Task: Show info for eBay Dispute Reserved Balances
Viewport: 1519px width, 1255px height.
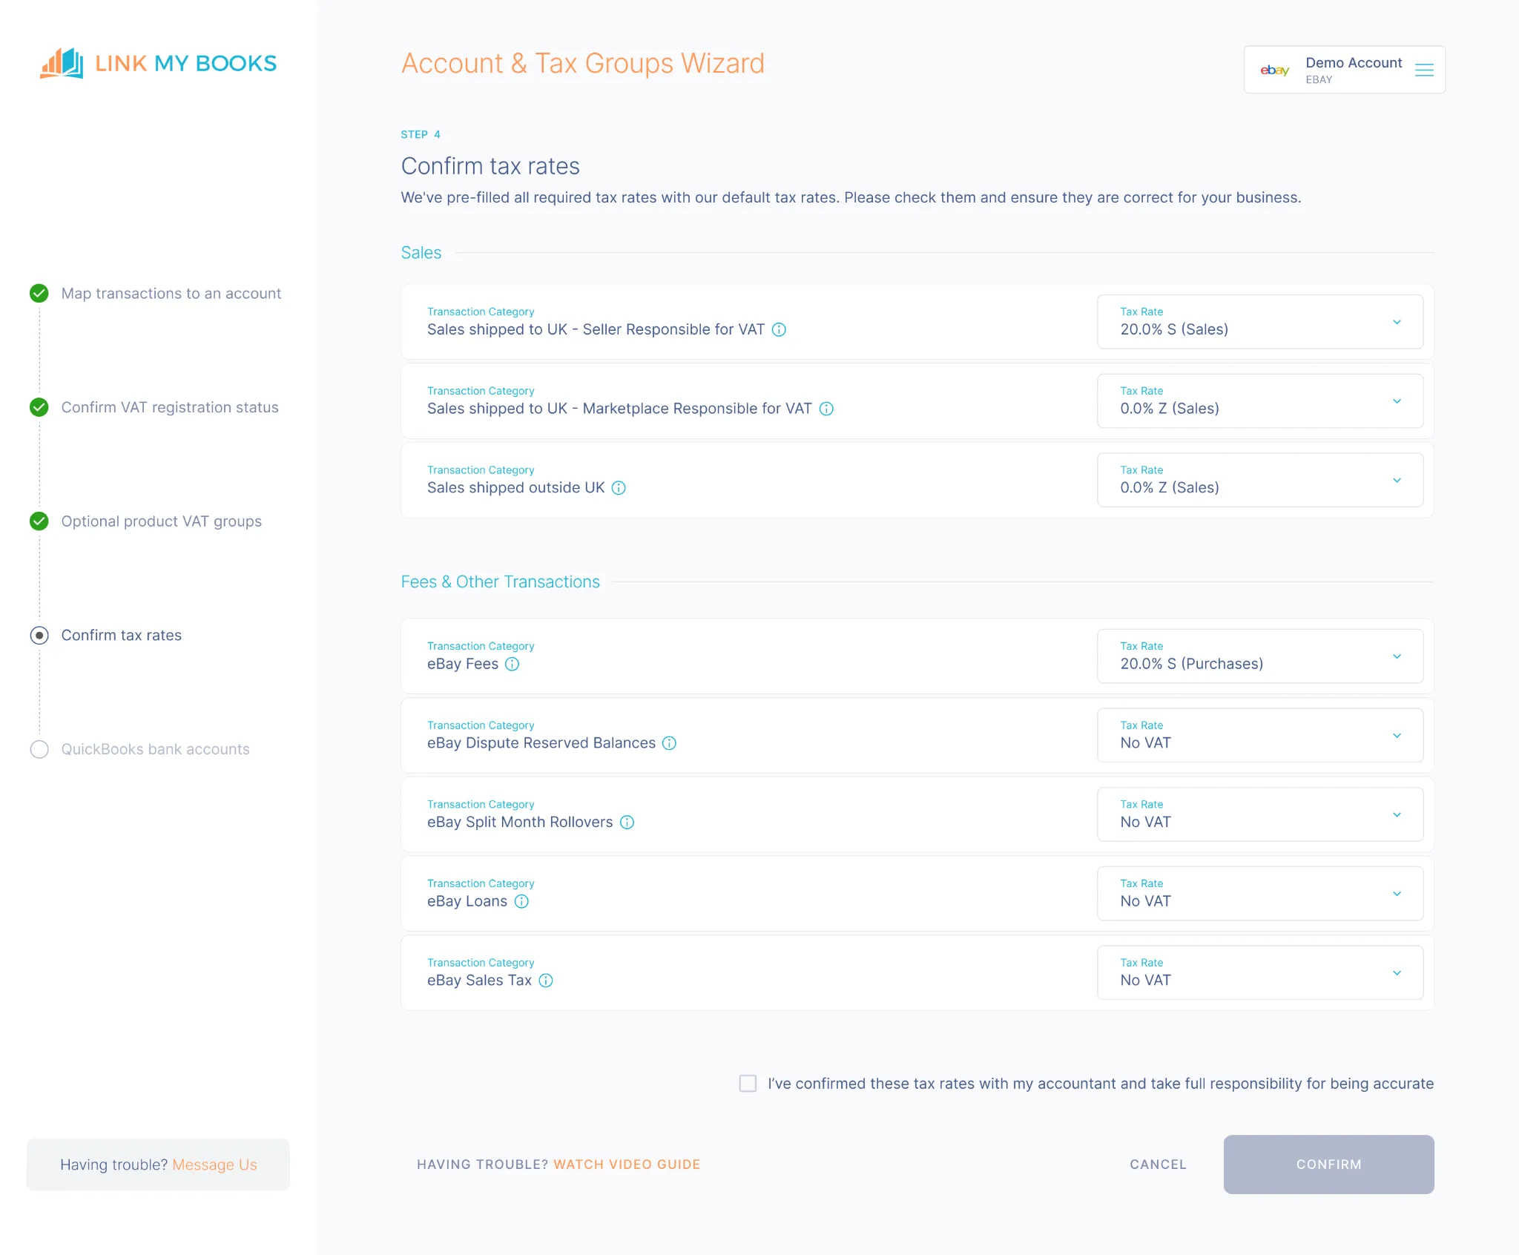Action: pyautogui.click(x=669, y=742)
